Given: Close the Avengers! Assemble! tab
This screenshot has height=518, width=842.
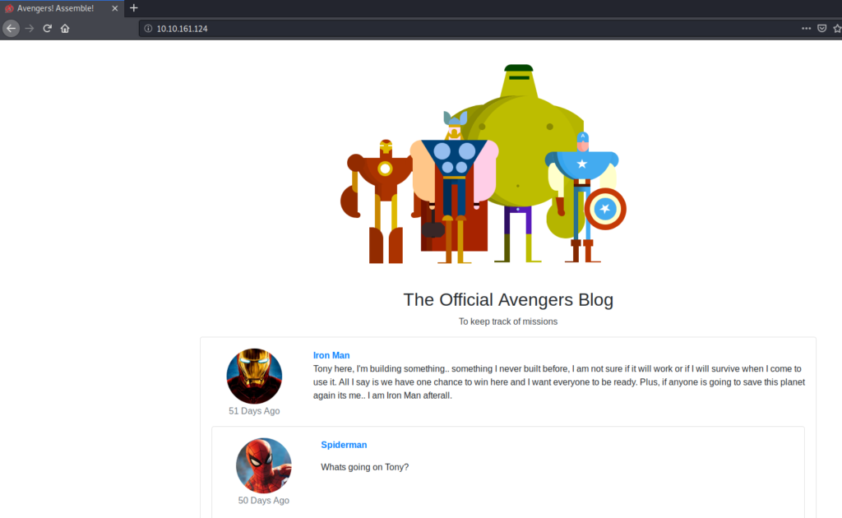Looking at the screenshot, I should (114, 8).
